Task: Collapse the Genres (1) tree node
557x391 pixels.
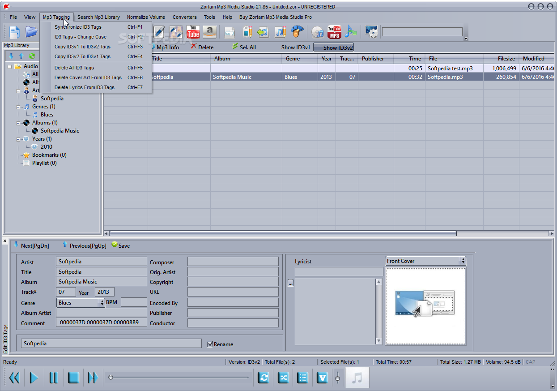Action: tap(19, 107)
